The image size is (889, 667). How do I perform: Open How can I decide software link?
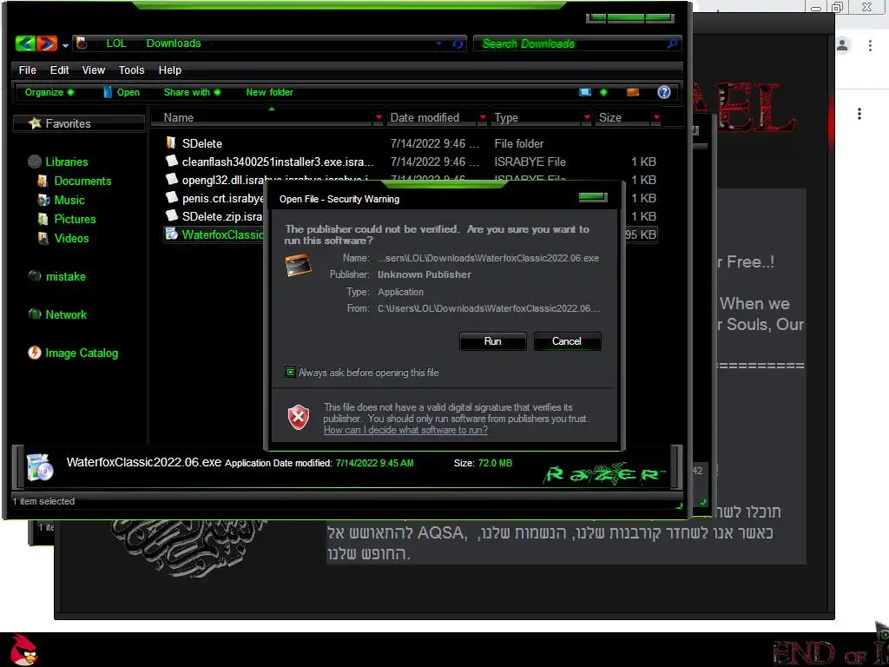(405, 430)
